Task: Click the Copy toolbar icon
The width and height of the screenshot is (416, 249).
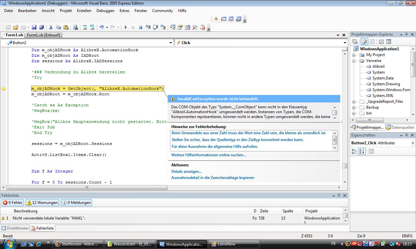Action: click(x=58, y=28)
